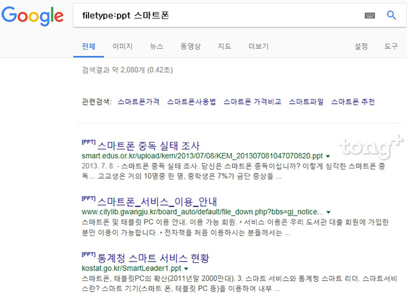Open the 도구 options
407x294 pixels.
[391, 46]
